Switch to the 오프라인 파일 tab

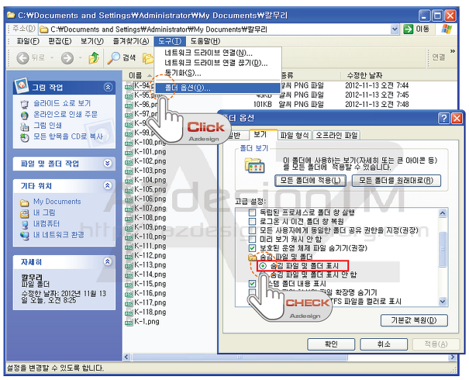[x=336, y=135]
